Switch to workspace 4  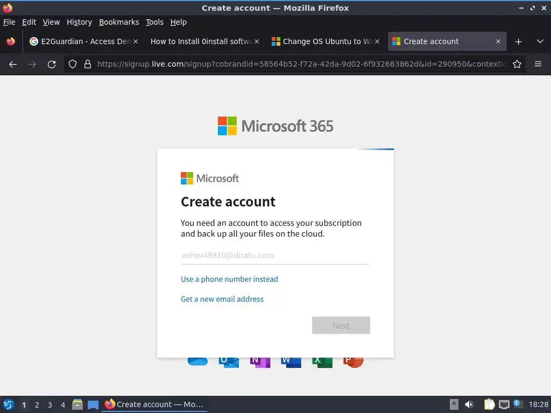point(63,405)
